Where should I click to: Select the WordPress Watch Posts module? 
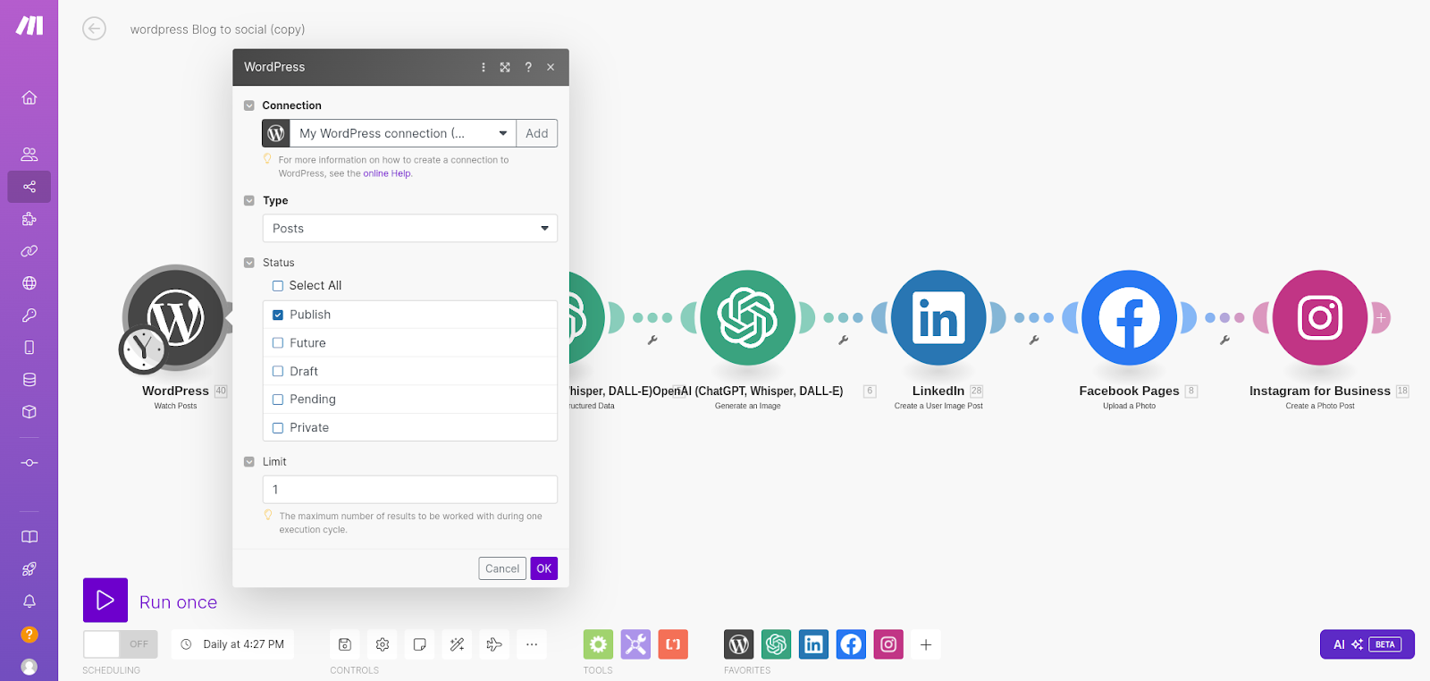tap(176, 317)
